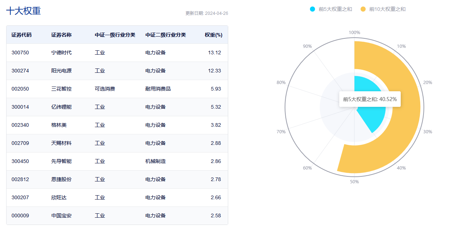Click the 中证一级行业分类 column header
This screenshot has height=226, width=468.
pyautogui.click(x=115, y=35)
